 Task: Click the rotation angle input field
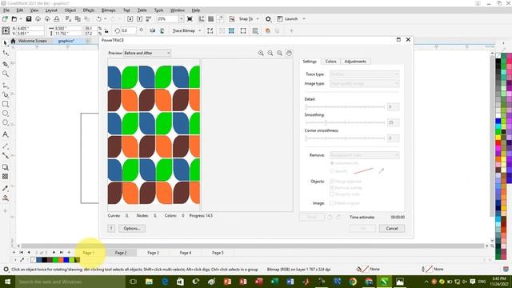click(129, 30)
